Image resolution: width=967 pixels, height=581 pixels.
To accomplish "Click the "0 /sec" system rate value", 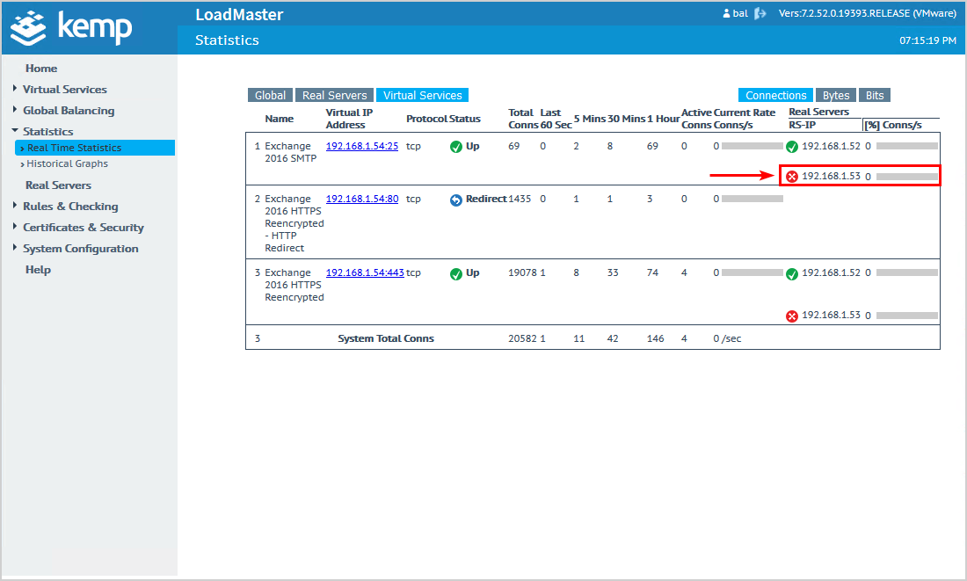I will 727,338.
